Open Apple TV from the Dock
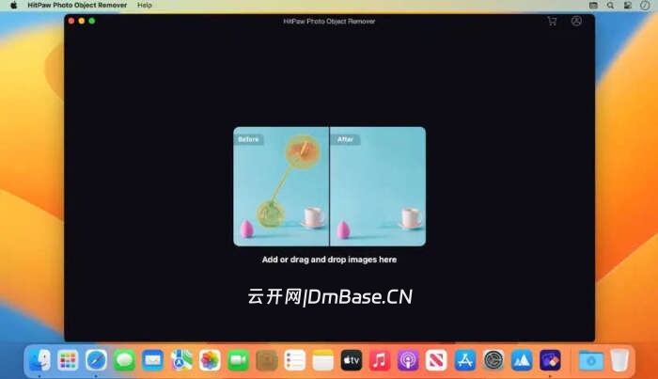Viewport: 658px width, 379px height. point(352,360)
